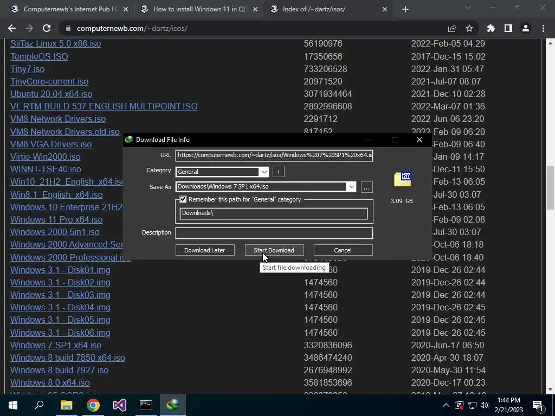555x416 pixels.
Task: Click the site lock icon in address bar
Action: (68, 28)
